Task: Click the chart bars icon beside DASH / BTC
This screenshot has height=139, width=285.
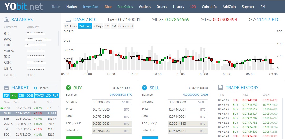Action: [x=68, y=19]
